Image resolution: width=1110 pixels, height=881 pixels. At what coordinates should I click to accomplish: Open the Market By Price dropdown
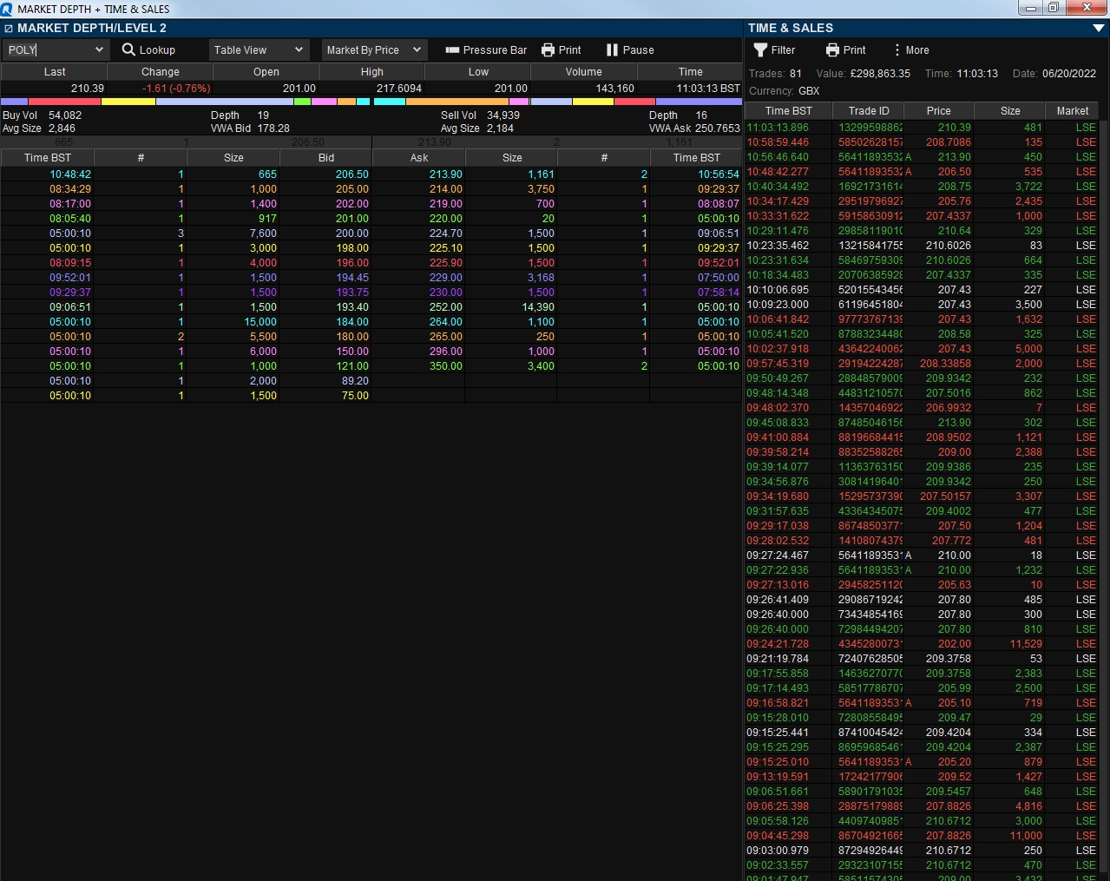point(374,50)
